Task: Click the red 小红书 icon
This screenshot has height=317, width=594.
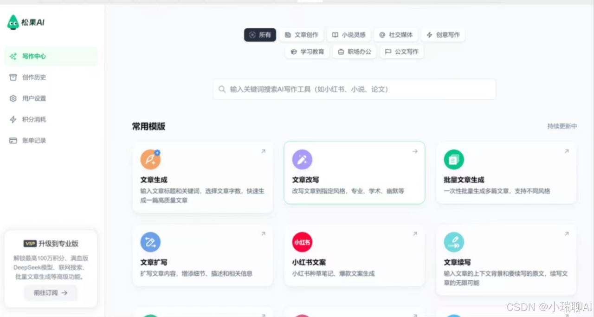Action: (302, 242)
